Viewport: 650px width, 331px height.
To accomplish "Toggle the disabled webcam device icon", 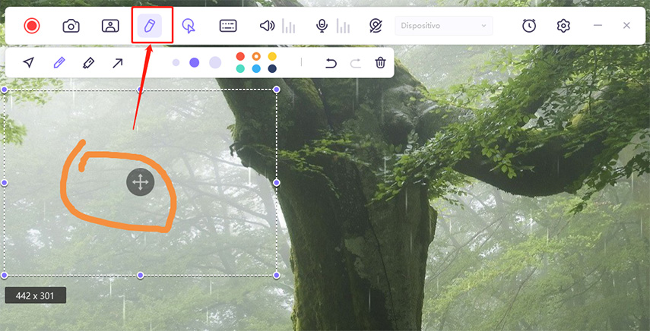I will 376,26.
